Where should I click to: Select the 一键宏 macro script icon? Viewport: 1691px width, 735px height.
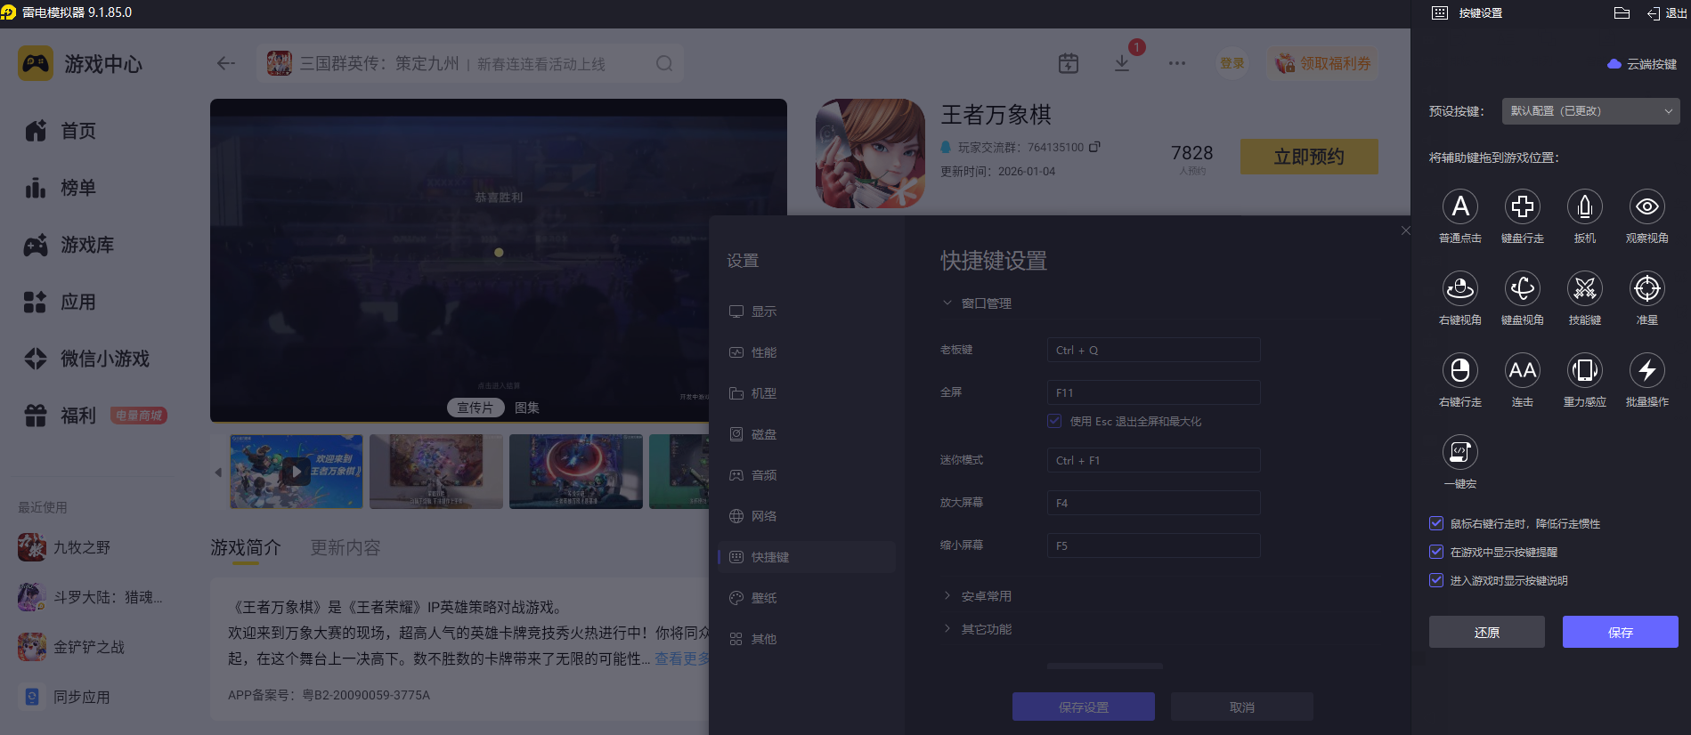coord(1460,452)
